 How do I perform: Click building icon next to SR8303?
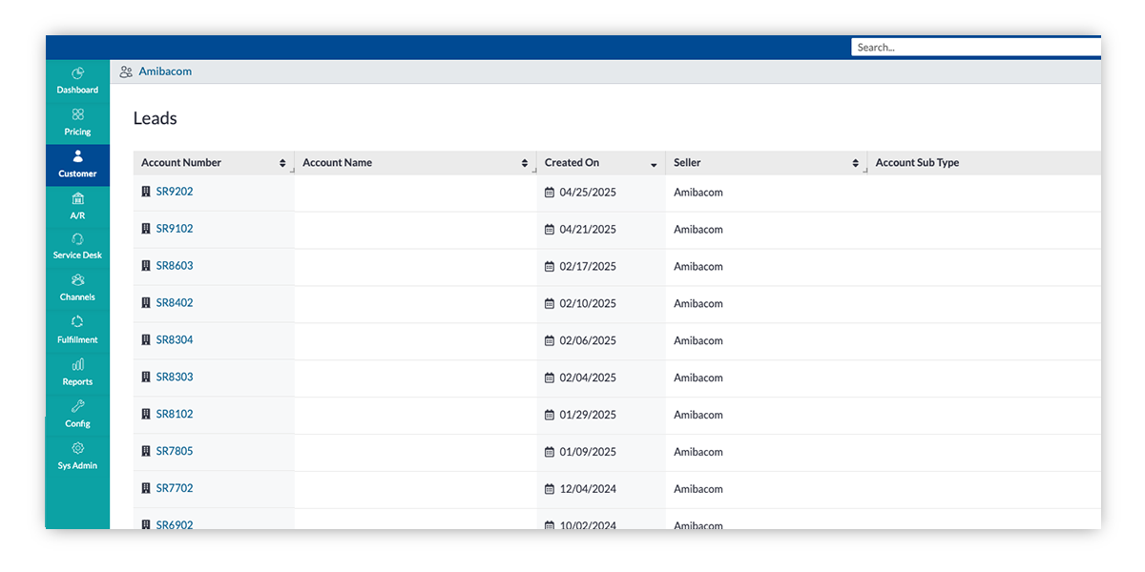(146, 378)
